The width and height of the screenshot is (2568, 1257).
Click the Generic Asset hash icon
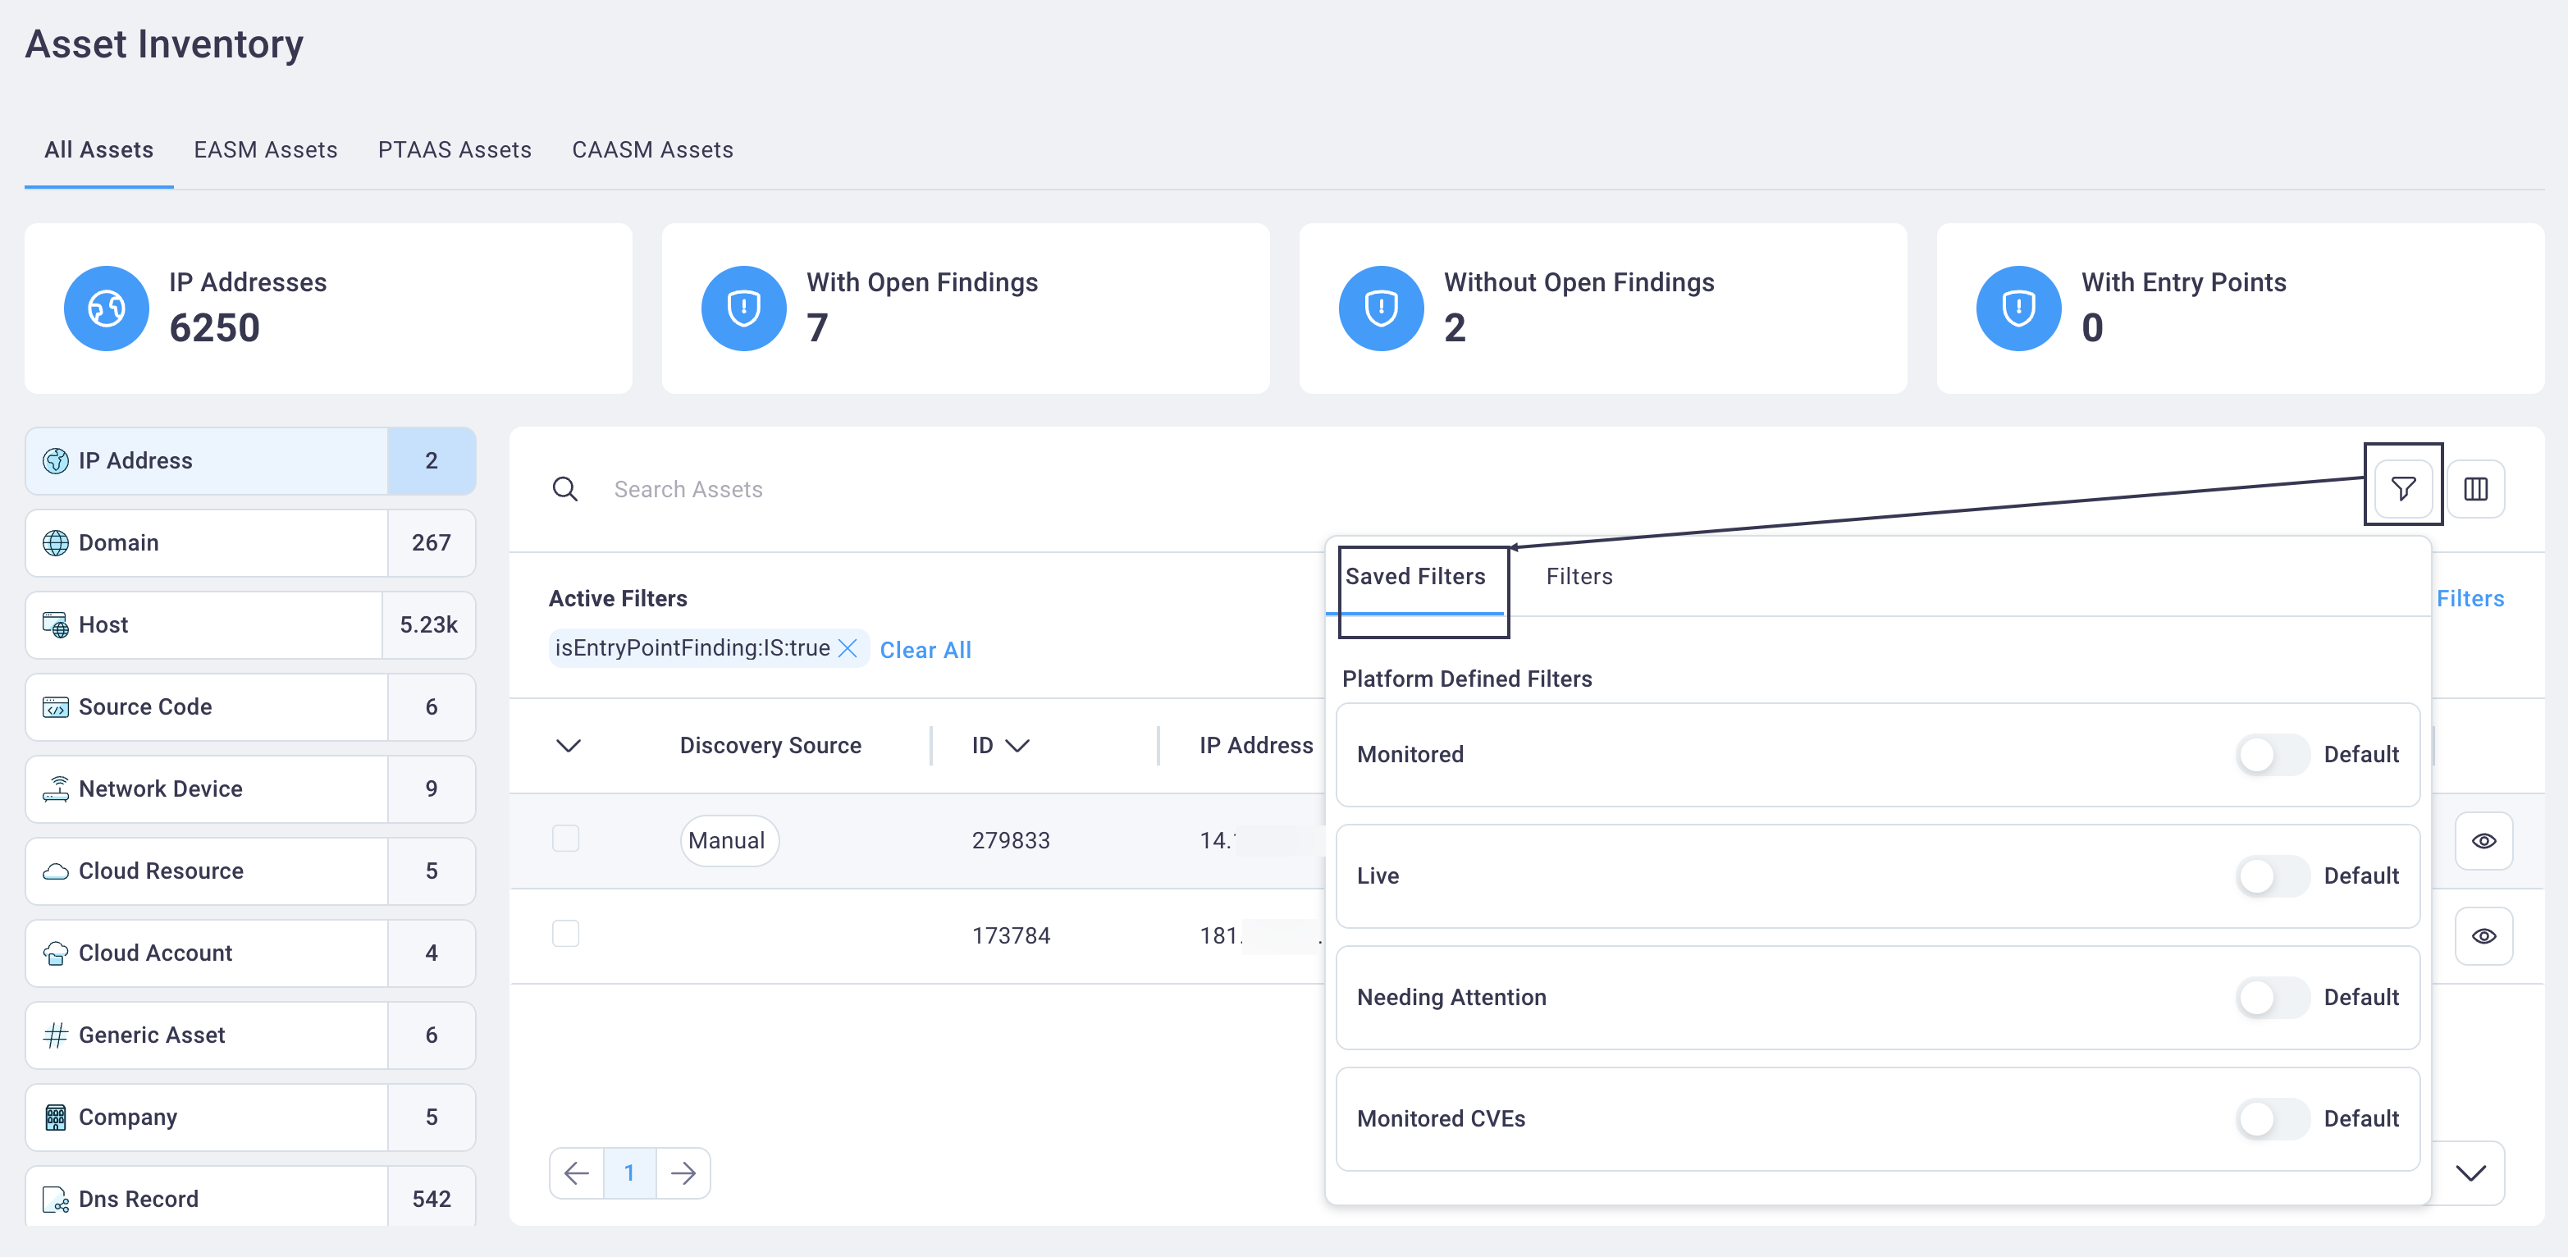(56, 1035)
